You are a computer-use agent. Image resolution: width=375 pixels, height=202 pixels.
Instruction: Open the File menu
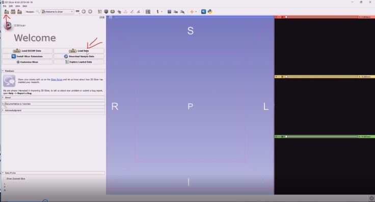(5, 6)
